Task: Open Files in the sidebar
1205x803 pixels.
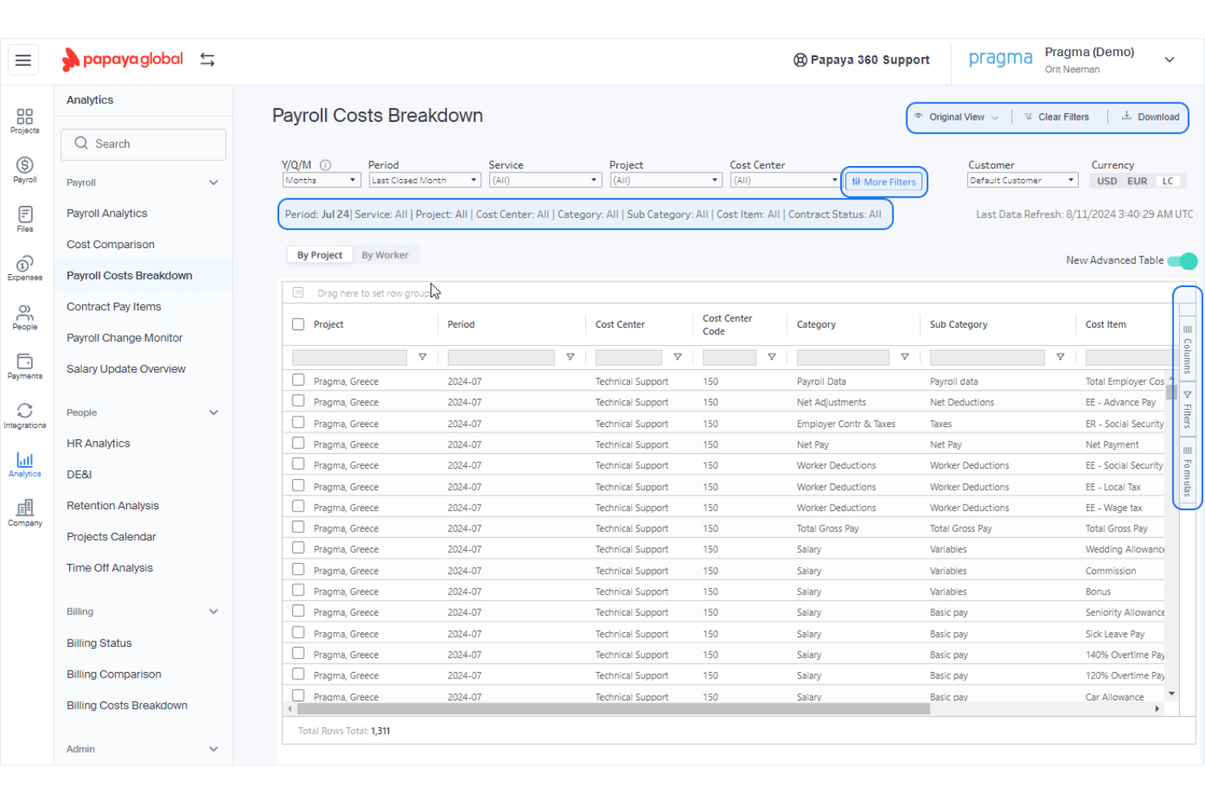Action: [x=25, y=220]
